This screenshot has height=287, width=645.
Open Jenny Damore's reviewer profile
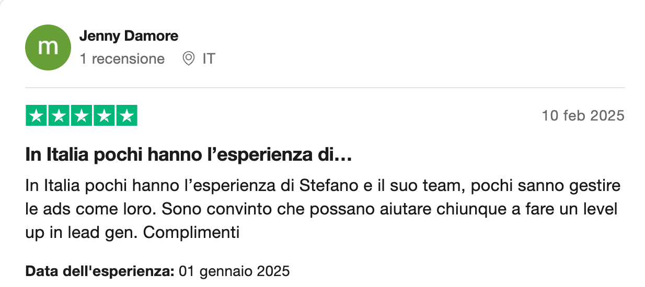coord(129,36)
